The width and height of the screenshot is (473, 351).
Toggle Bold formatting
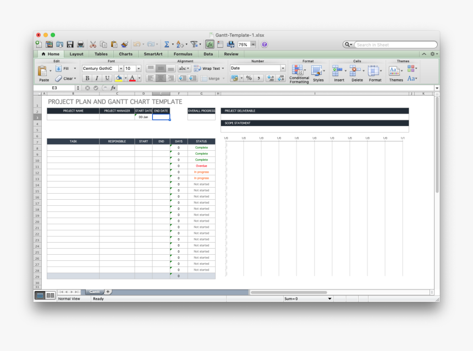(x=87, y=79)
